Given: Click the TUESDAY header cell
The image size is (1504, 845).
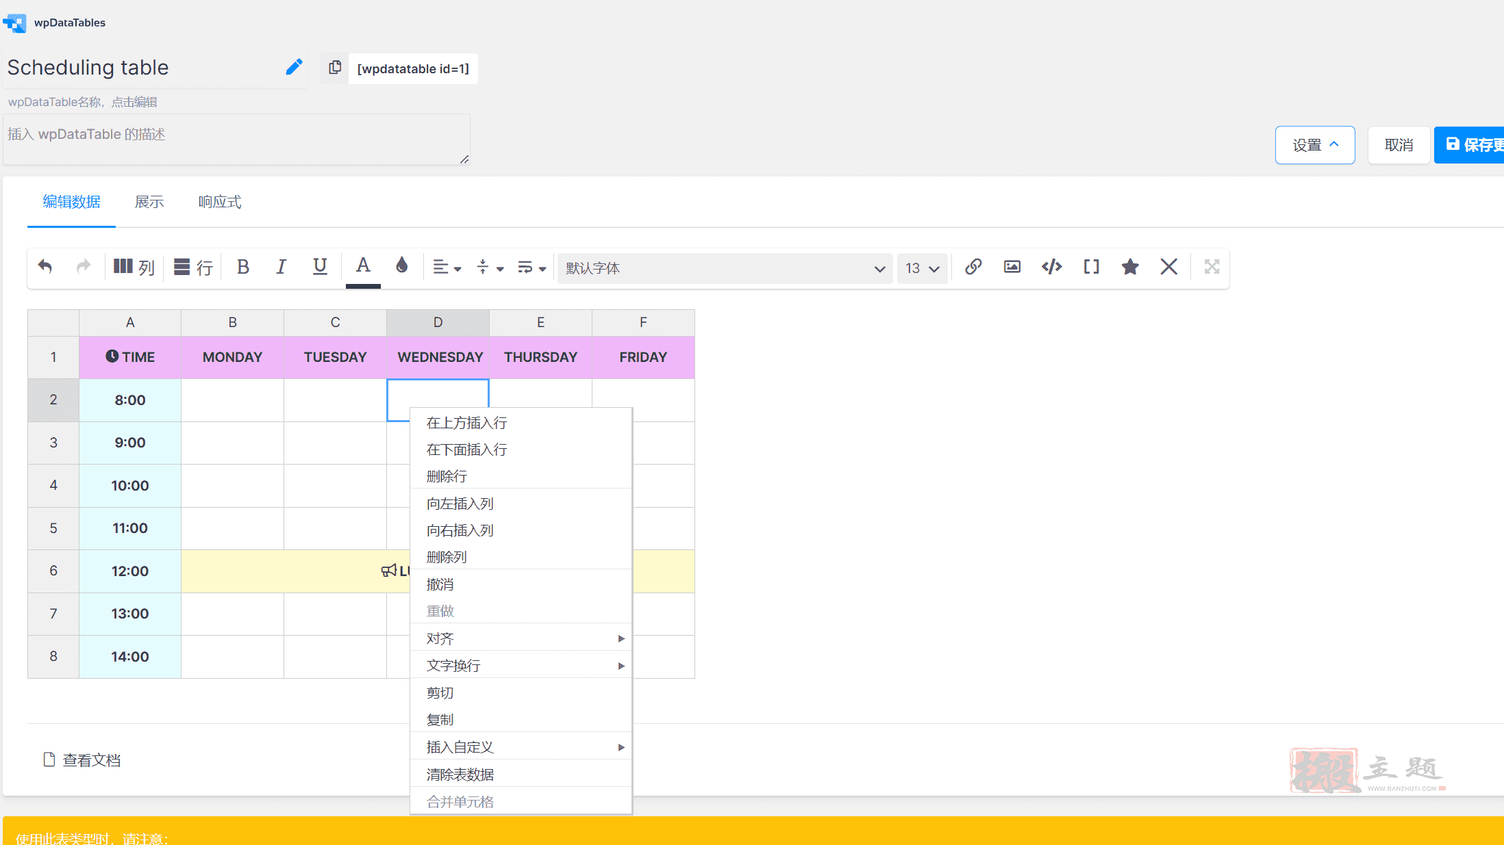Looking at the screenshot, I should (x=335, y=357).
